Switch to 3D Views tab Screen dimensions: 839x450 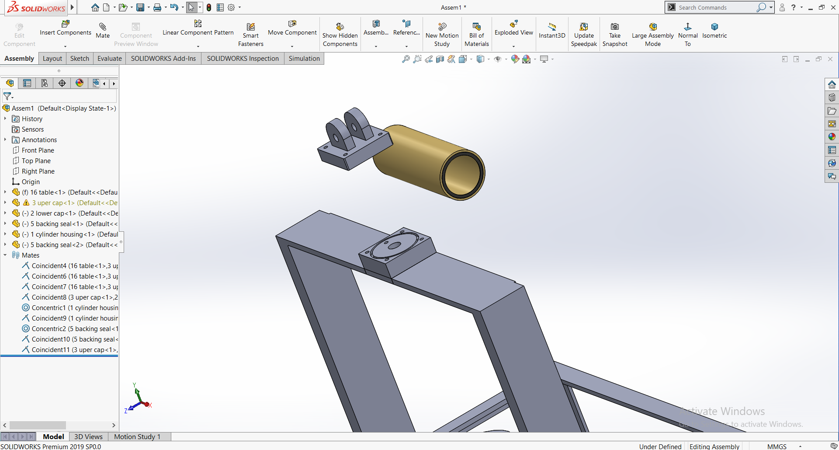pyautogui.click(x=88, y=436)
